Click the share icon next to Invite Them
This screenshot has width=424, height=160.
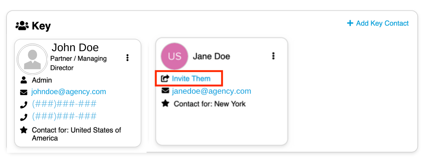(x=165, y=79)
